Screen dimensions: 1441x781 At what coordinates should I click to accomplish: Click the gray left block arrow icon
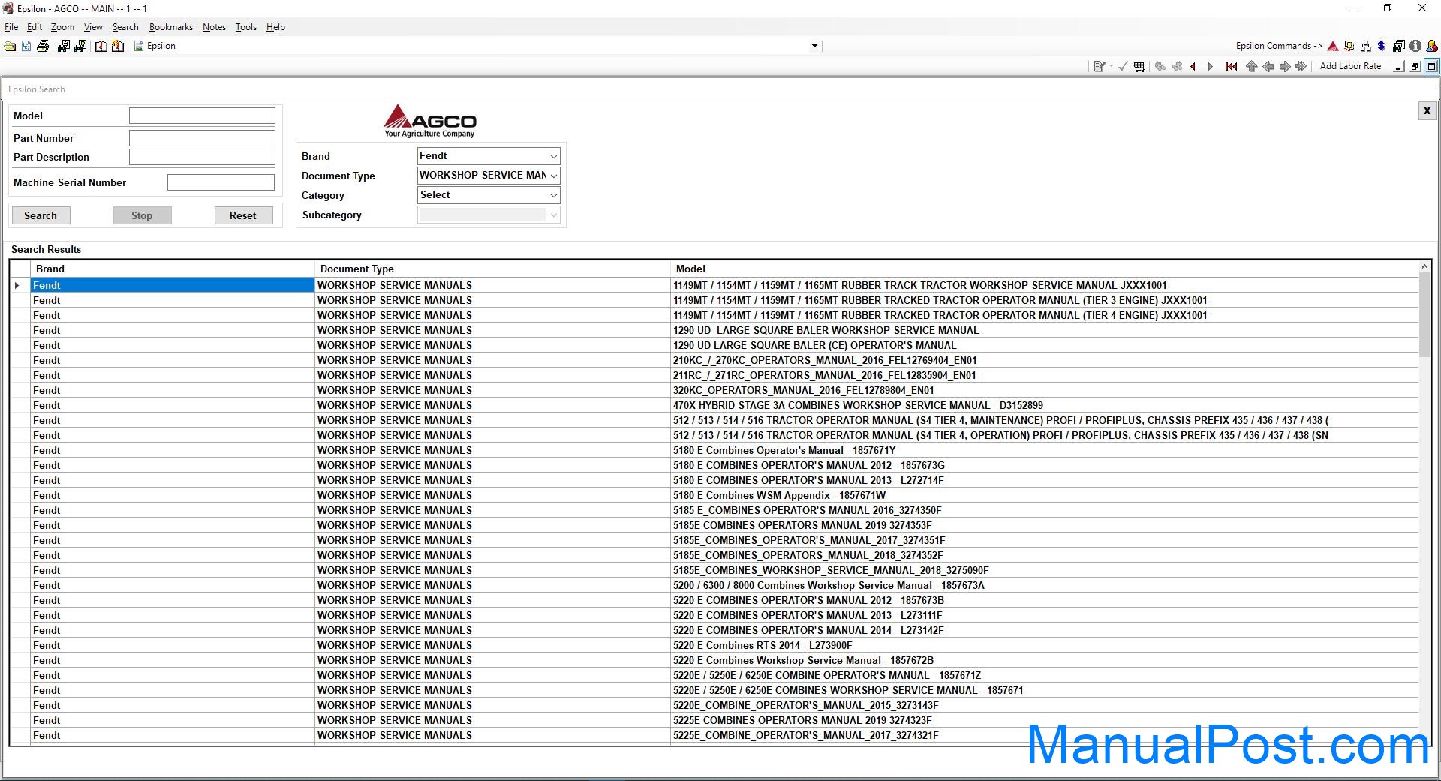coord(1268,66)
